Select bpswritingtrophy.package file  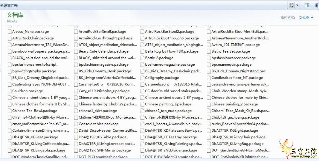pos(34,71)
